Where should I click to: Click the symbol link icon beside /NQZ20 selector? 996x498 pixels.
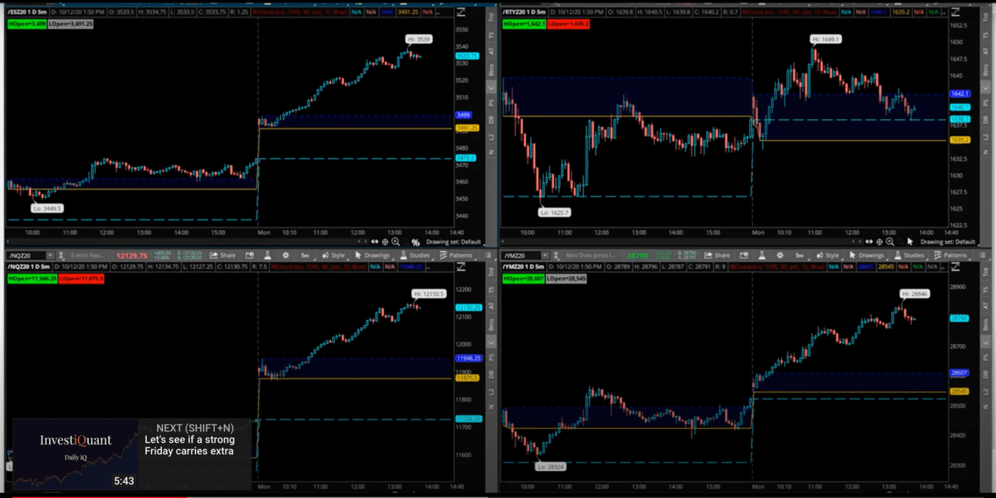61,255
